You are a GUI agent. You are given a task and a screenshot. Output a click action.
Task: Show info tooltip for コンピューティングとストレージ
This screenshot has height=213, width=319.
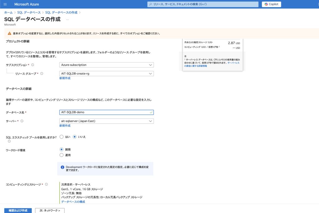tap(46, 184)
